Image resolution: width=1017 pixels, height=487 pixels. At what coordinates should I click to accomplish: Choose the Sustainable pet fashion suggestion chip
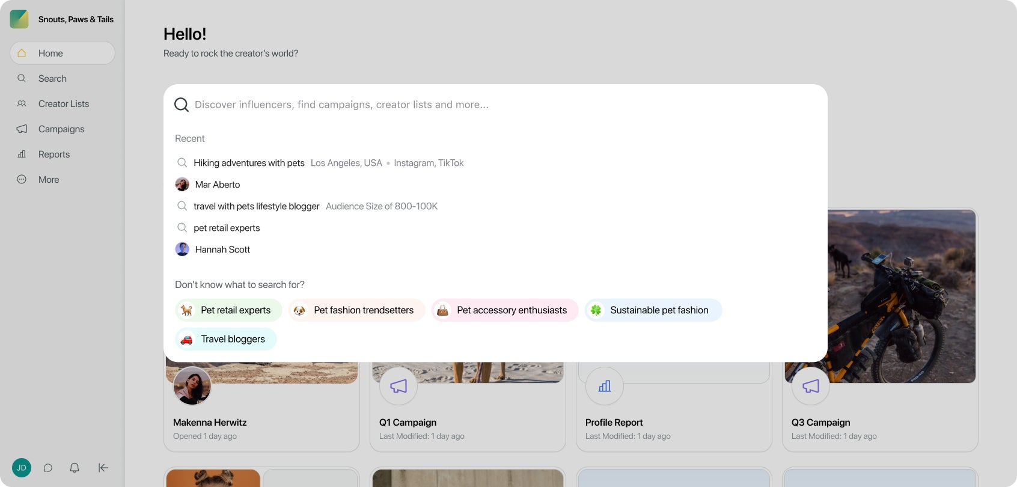coord(653,310)
